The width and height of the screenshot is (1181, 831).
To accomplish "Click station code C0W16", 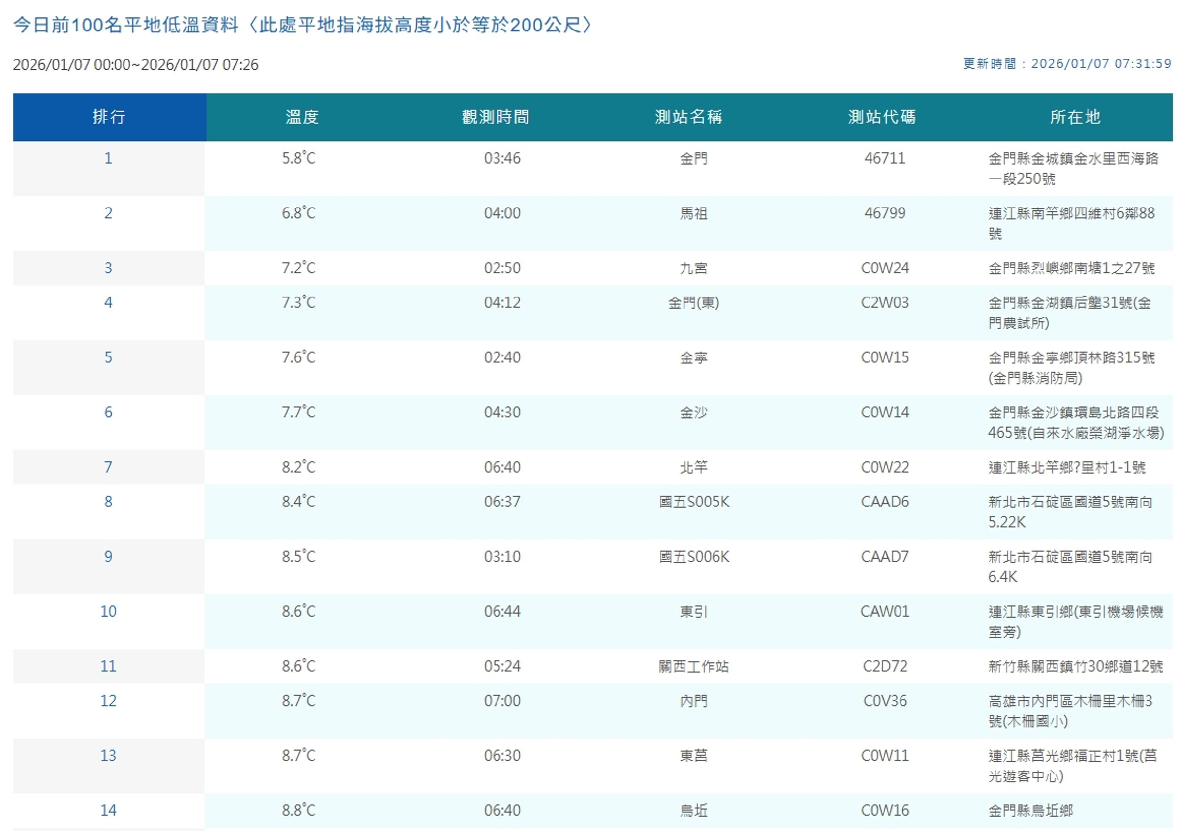I will 885,811.
